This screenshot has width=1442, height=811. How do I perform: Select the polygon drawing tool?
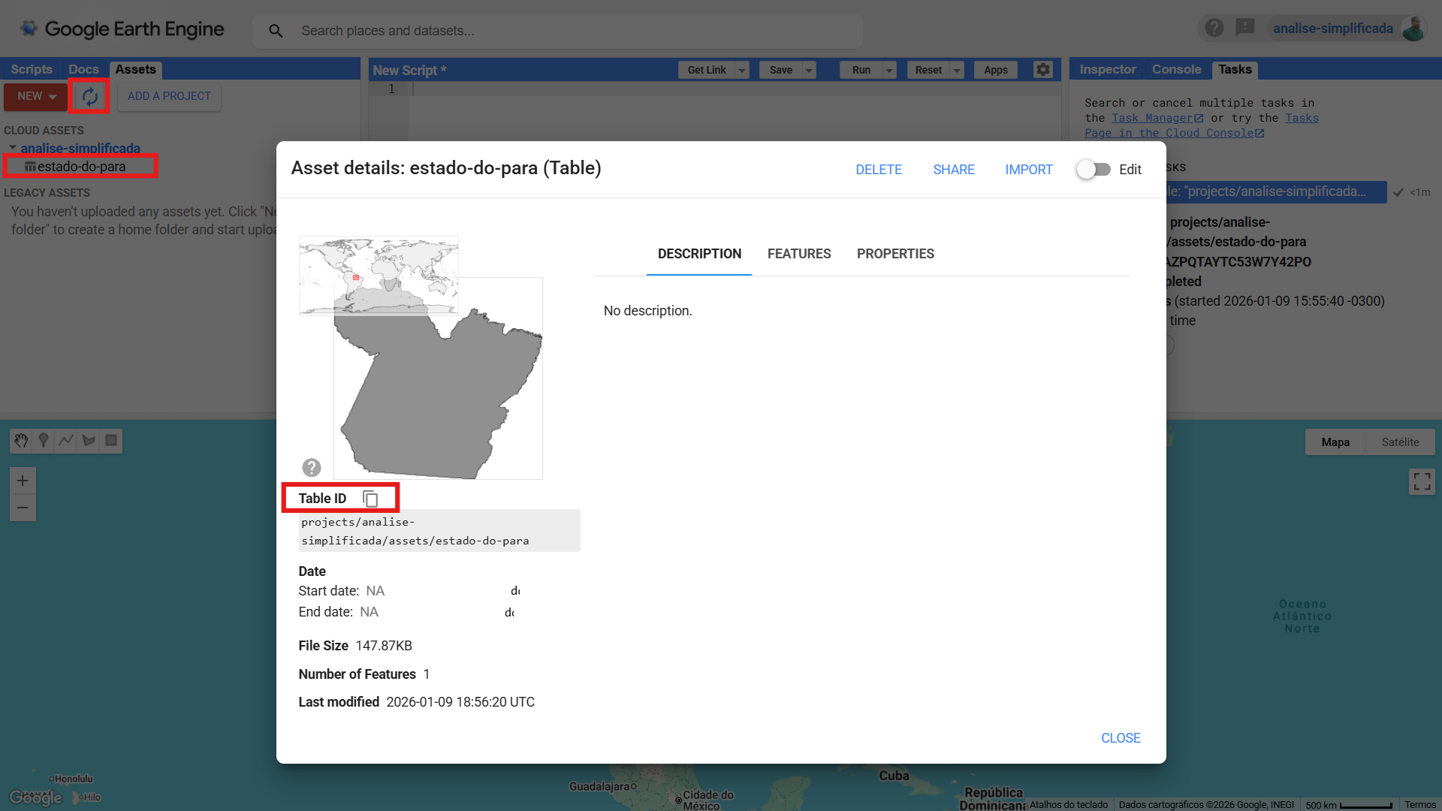[88, 441]
